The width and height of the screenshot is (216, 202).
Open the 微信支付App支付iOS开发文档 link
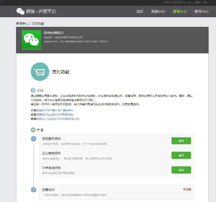click(x=54, y=115)
